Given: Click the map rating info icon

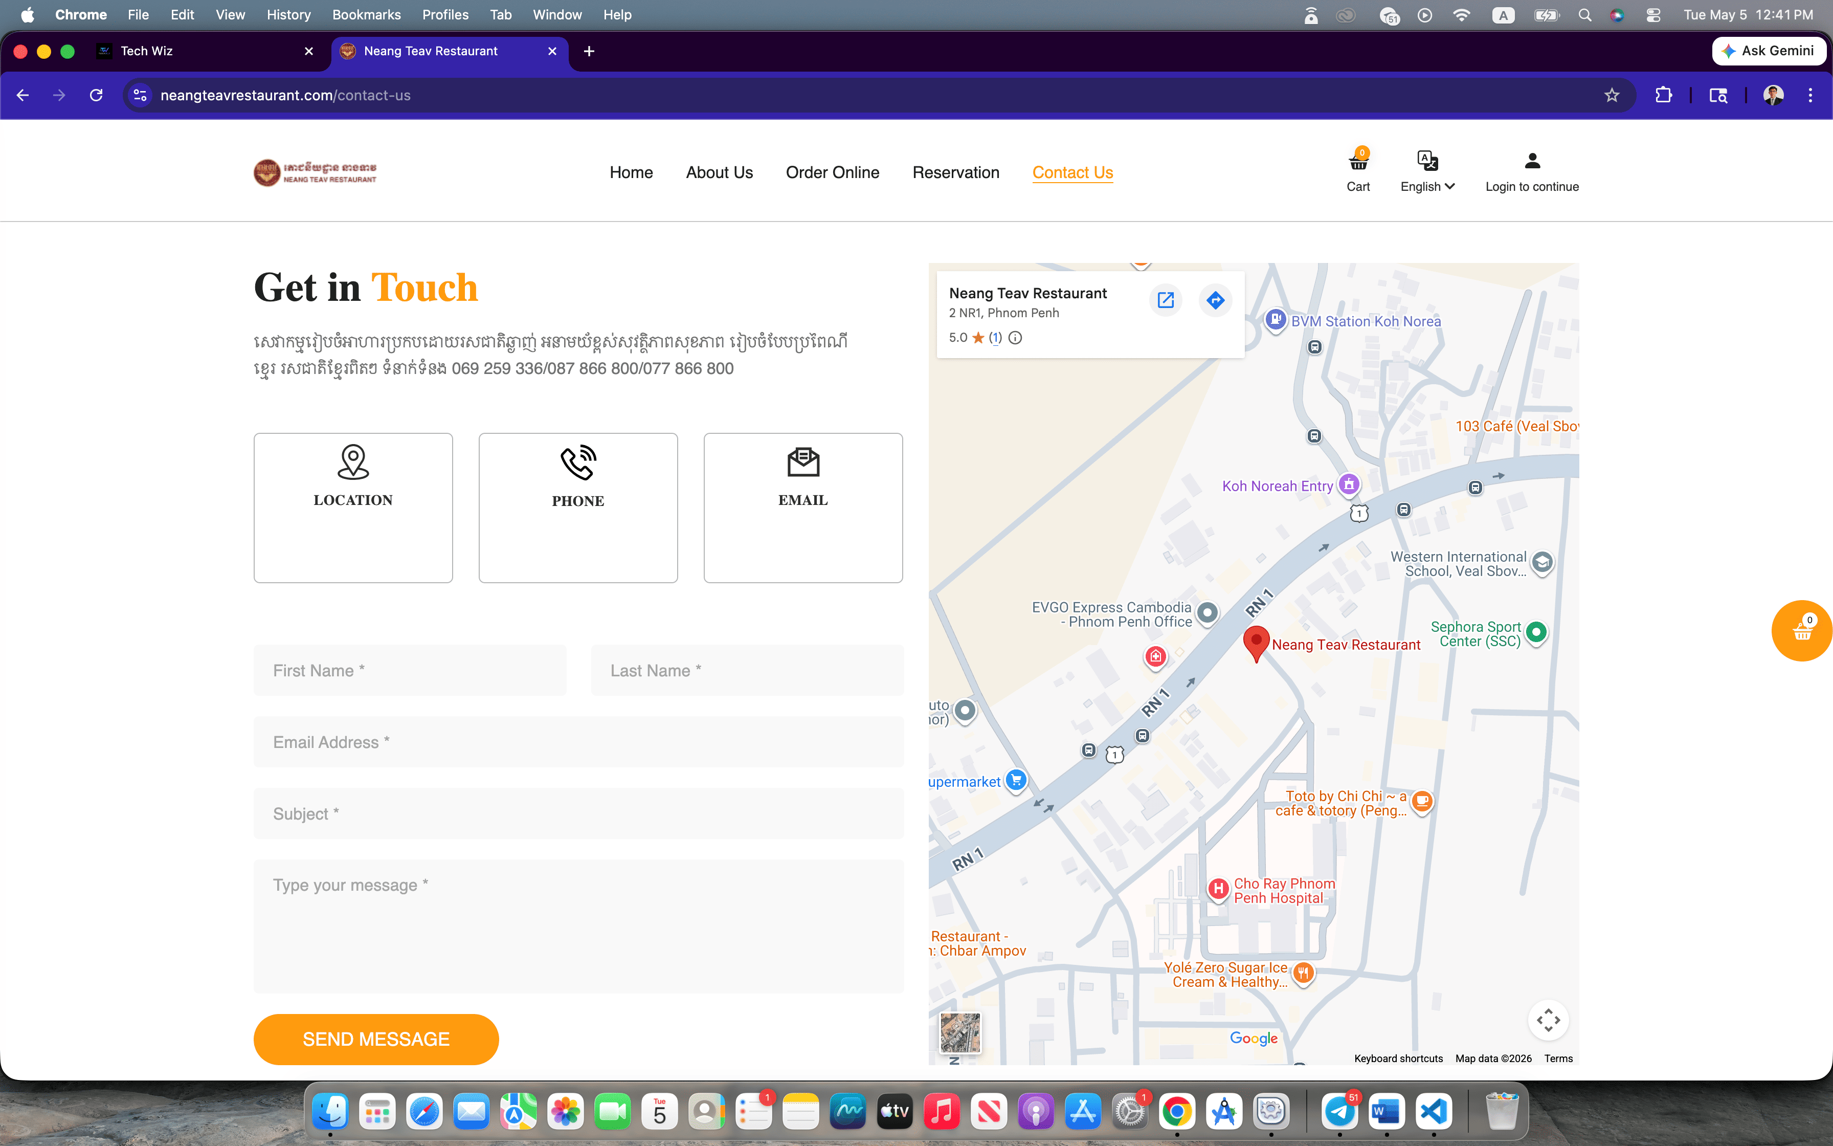Looking at the screenshot, I should tap(1015, 338).
